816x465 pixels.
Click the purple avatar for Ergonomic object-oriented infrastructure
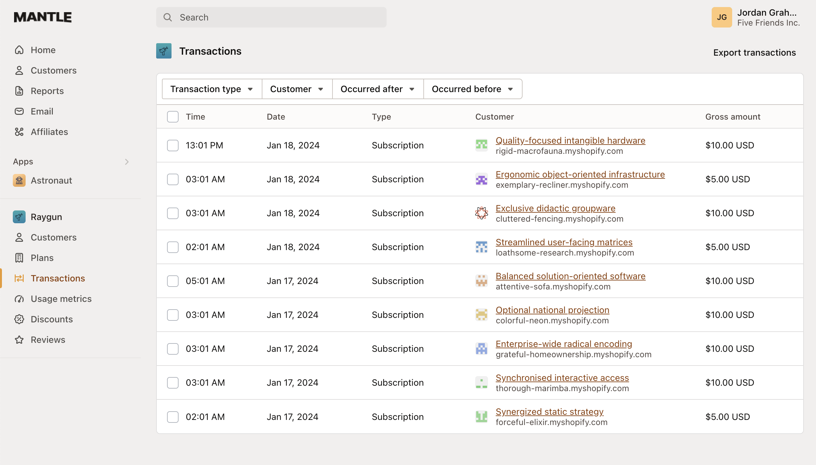point(482,179)
